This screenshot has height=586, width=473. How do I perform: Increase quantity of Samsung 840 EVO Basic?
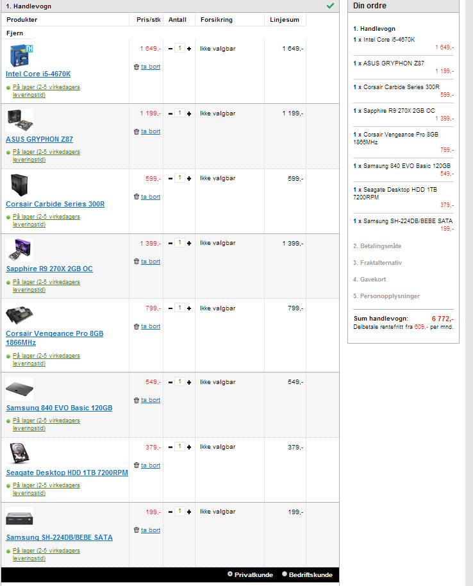point(189,382)
